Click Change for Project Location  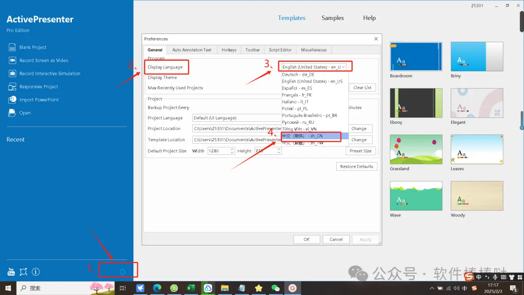click(x=359, y=129)
